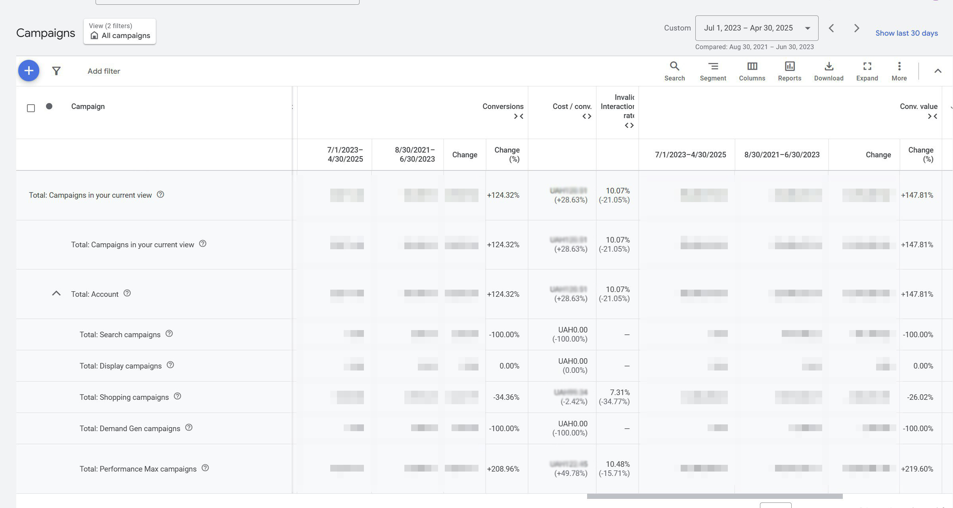Screen dimensions: 953x508
Task: Collapse the Total: Account row
Action: click(56, 294)
